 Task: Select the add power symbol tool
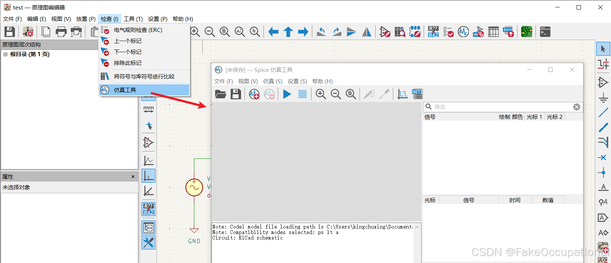(x=603, y=98)
